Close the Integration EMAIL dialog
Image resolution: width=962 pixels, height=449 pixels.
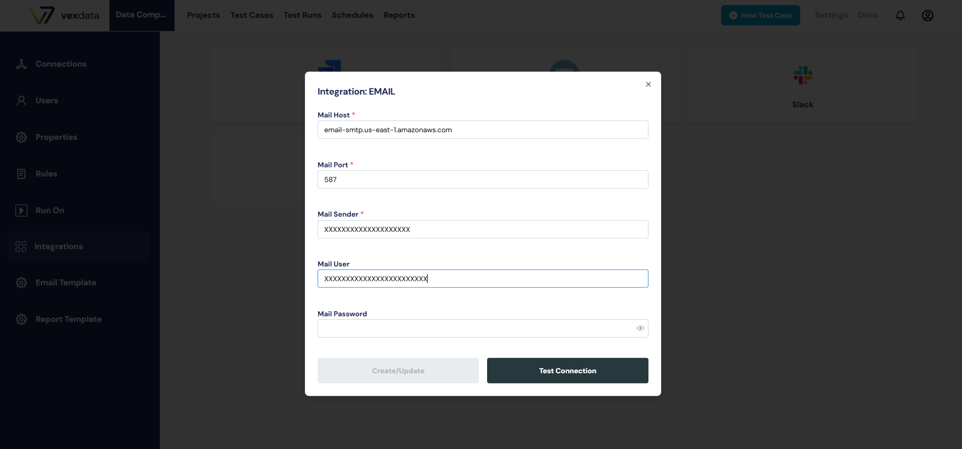(x=648, y=84)
